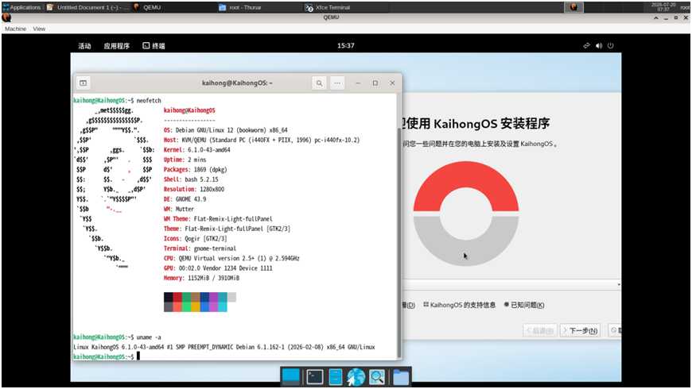The image size is (692, 389).
Task: Open 活动 activities overview
Action: pyautogui.click(x=84, y=46)
